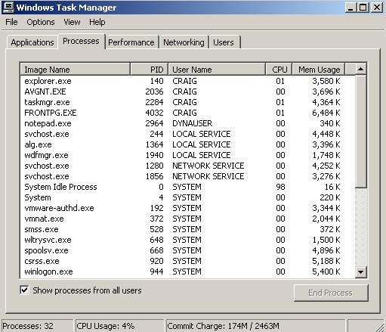Maximize the Task Manager window
Screen dimensions: 386x332
tap(363, 7)
